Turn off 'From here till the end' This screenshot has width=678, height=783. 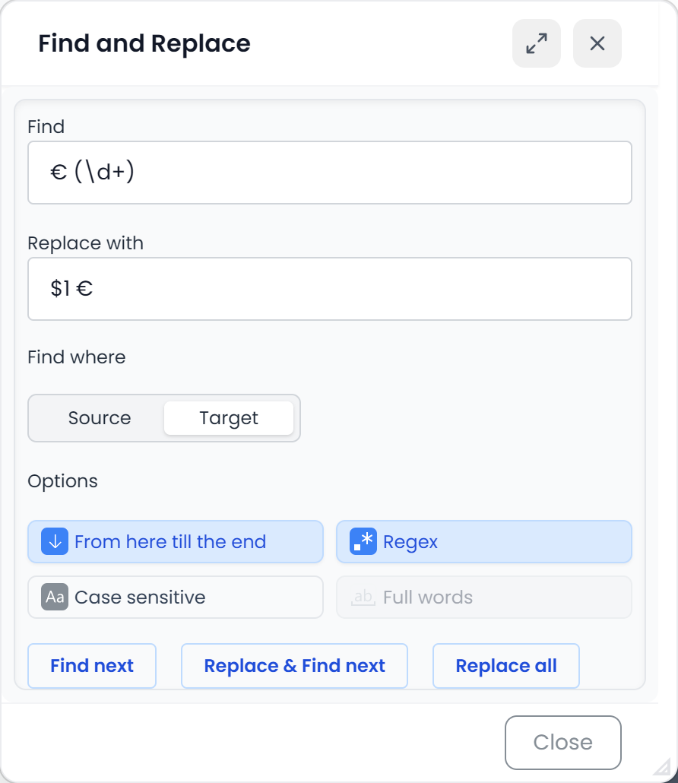(175, 541)
